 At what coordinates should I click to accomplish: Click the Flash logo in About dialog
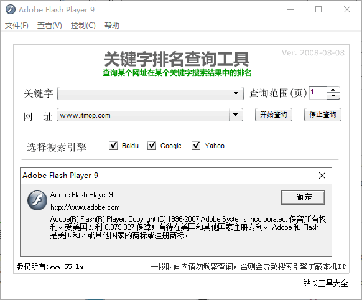[x=37, y=200]
